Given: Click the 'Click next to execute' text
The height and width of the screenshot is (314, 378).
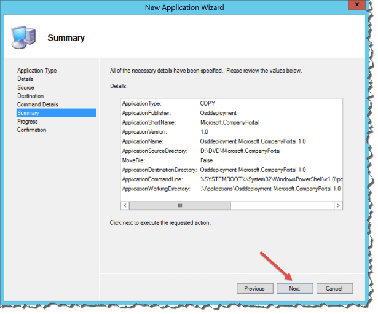Looking at the screenshot, I should (160, 222).
